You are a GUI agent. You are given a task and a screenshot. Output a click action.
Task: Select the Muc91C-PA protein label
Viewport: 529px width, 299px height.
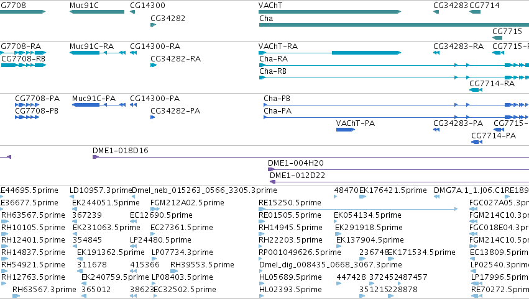(x=94, y=98)
